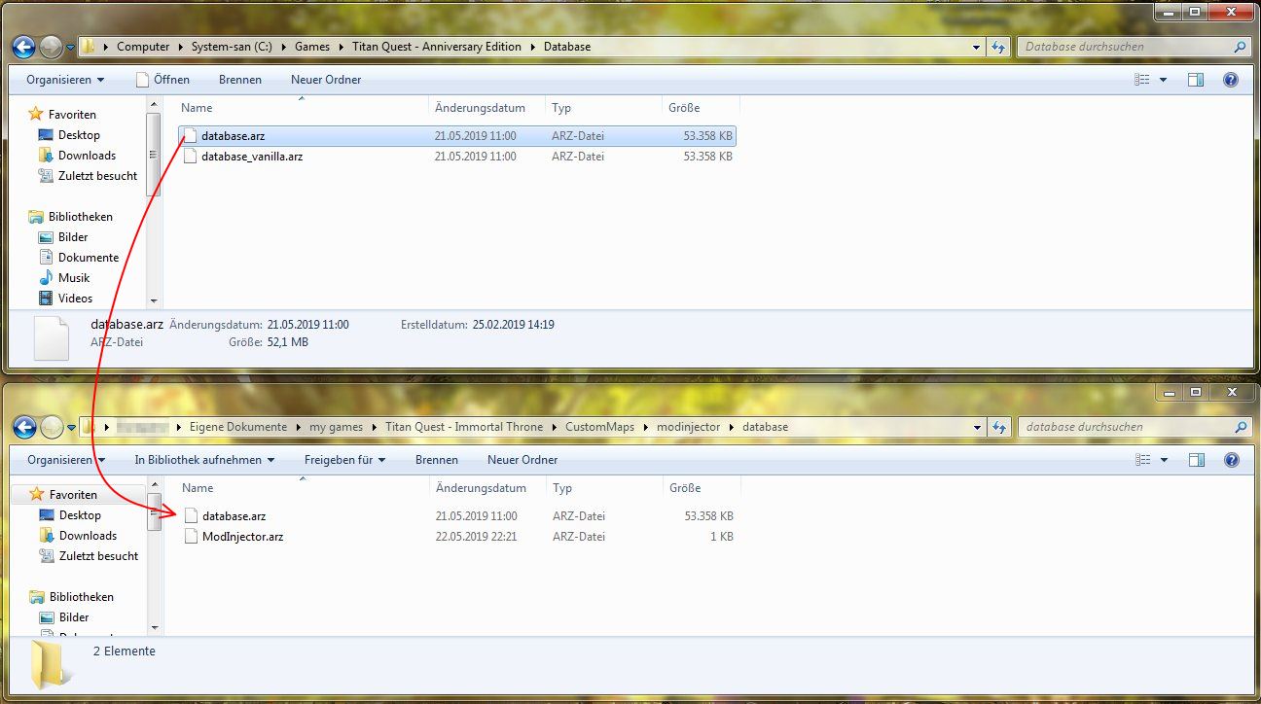Image resolution: width=1261 pixels, height=704 pixels.
Task: Click Öffnen in the Database window toolbar
Action: (x=162, y=80)
